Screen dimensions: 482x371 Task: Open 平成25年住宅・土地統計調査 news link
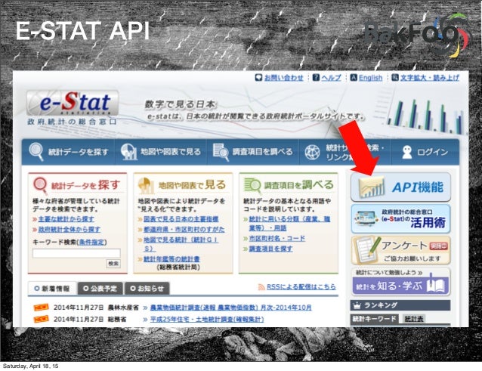tap(207, 320)
